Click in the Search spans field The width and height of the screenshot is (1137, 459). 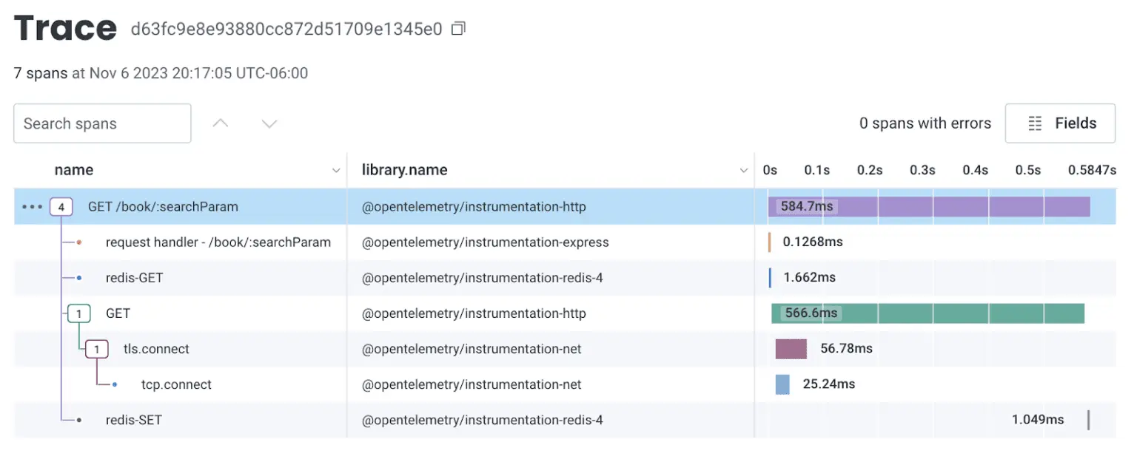pyautogui.click(x=102, y=123)
